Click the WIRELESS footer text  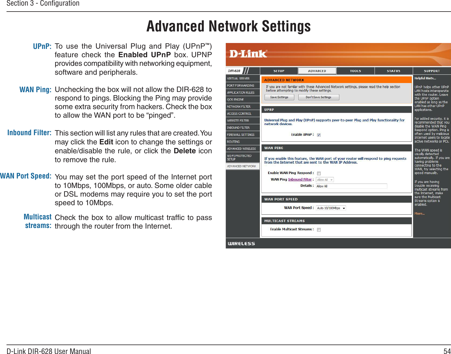[241, 243]
